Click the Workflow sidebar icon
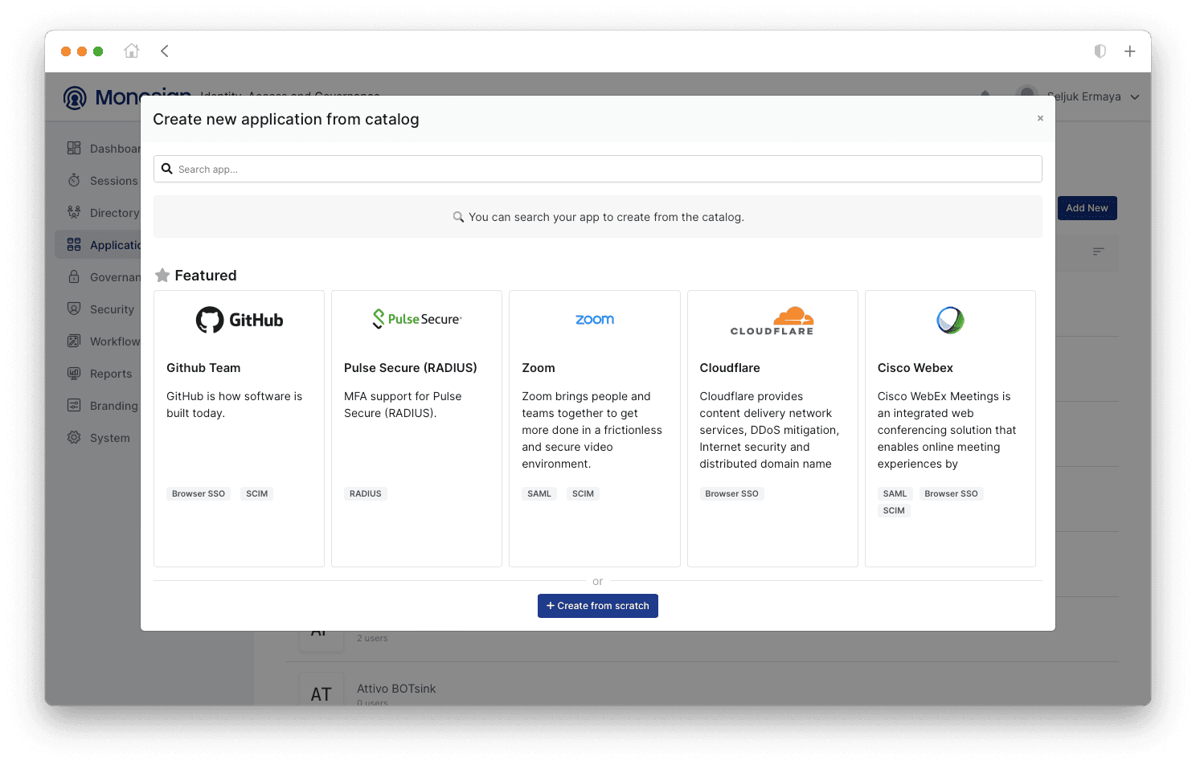 (x=74, y=341)
